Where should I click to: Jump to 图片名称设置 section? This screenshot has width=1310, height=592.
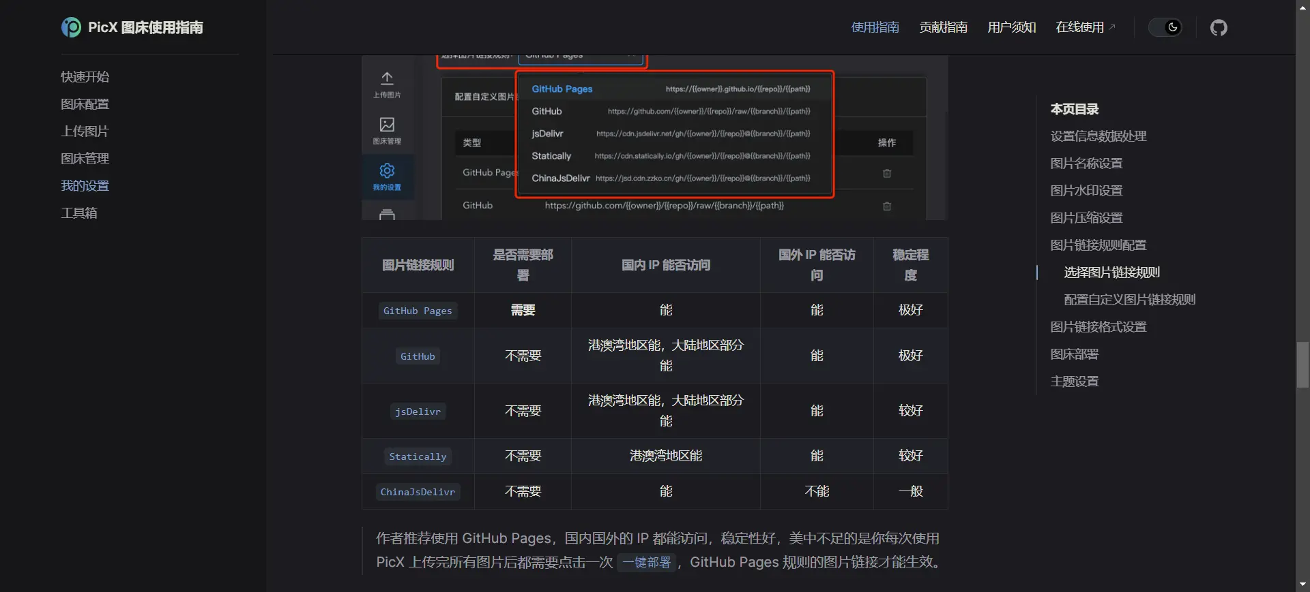[1086, 163]
